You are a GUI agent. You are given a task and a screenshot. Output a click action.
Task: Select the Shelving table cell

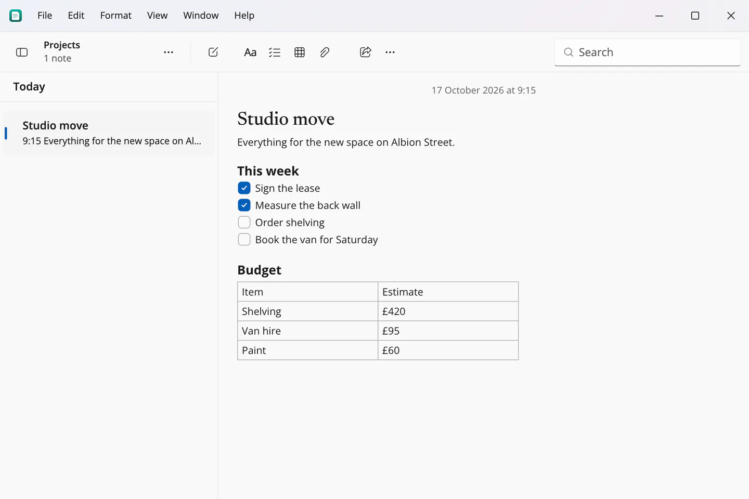tap(308, 311)
